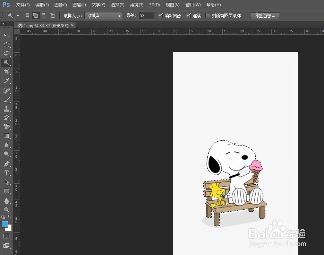Swap foreground and background colors
The image size is (324, 255).
click(x=9, y=217)
